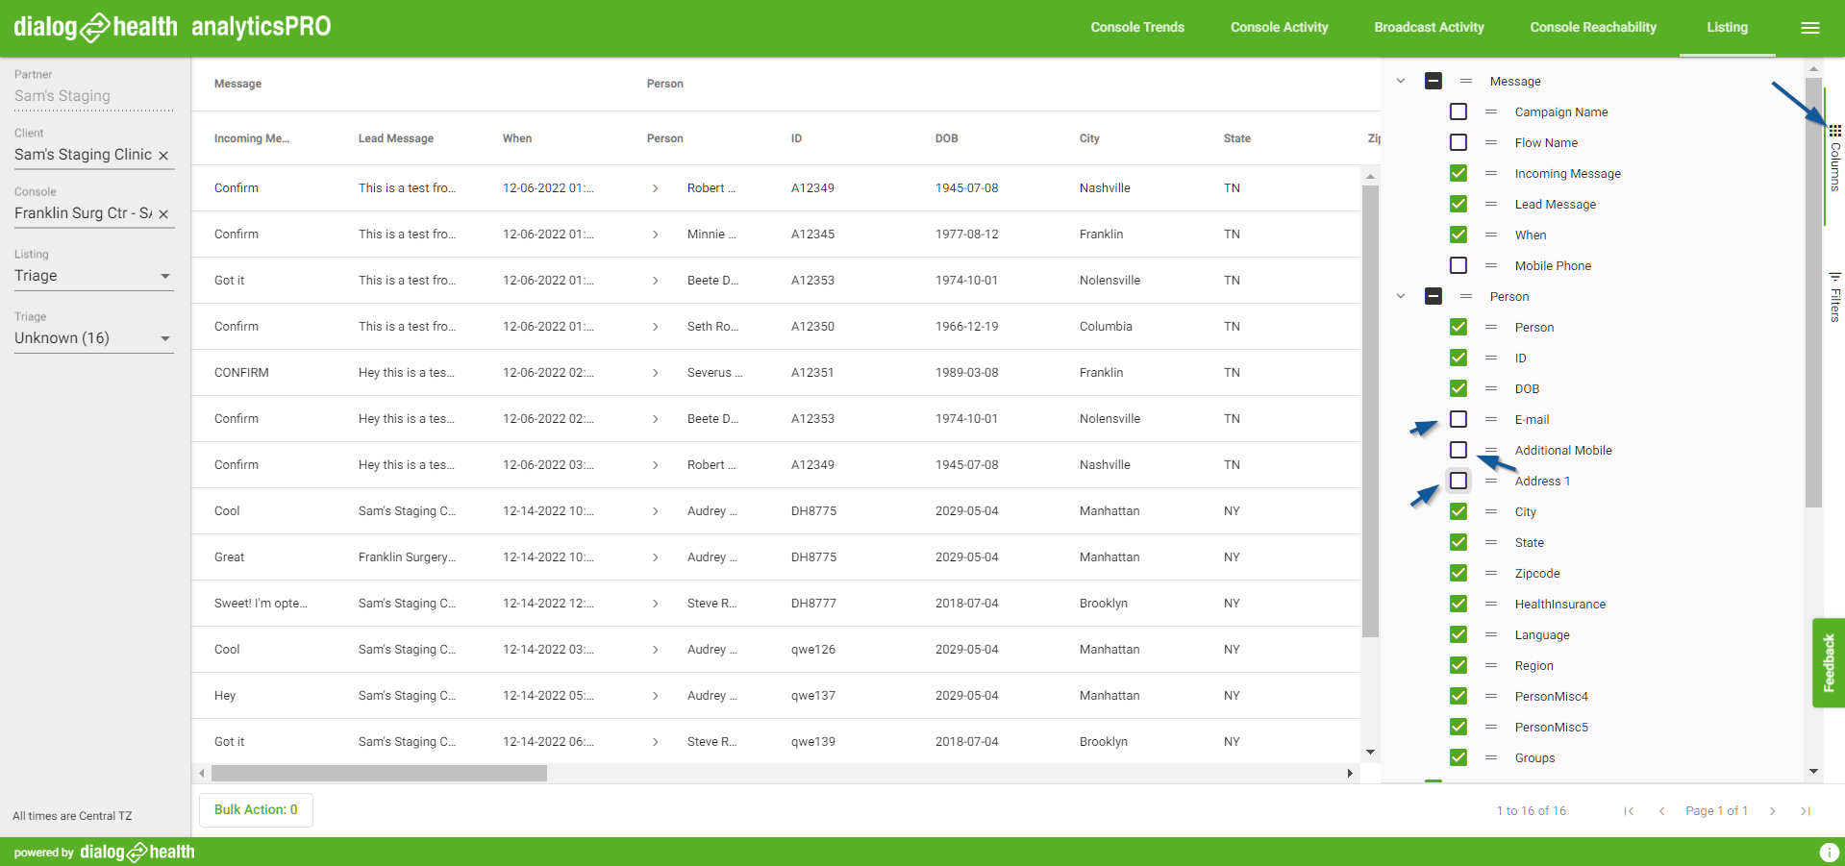The height and width of the screenshot is (866, 1845).
Task: Open the Listing dropdown showing Triage
Action: click(x=93, y=277)
